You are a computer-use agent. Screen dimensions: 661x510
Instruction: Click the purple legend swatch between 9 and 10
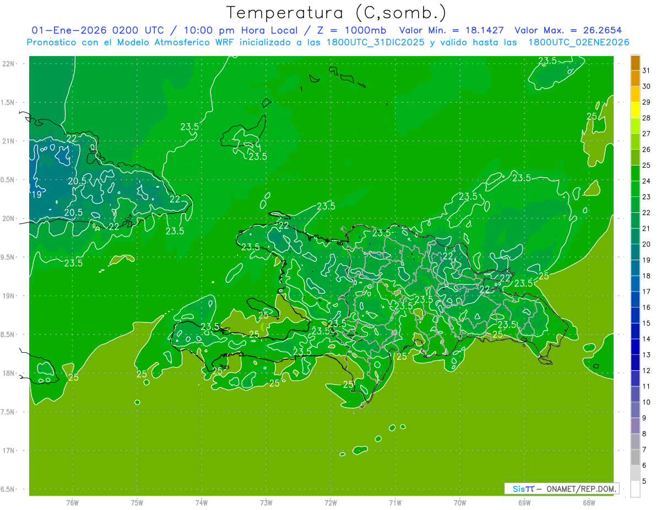point(635,410)
